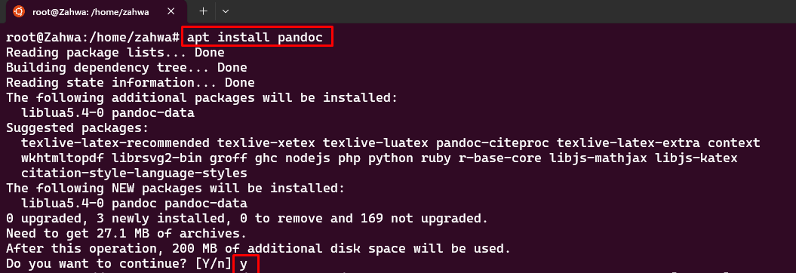Viewport: 796px width, 273px height.
Task: Expand the new-tab profile dropdown chevron
Action: (x=226, y=11)
